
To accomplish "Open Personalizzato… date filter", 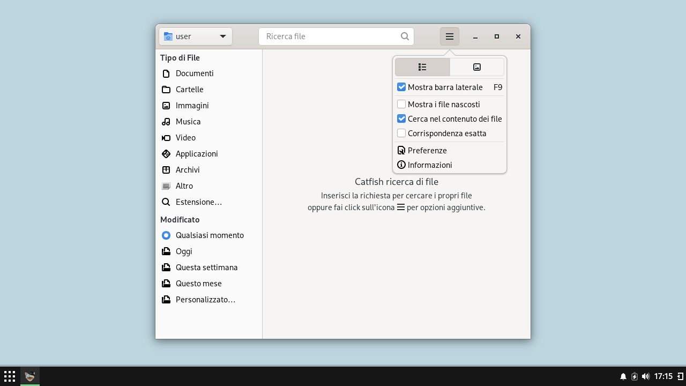I will click(205, 300).
